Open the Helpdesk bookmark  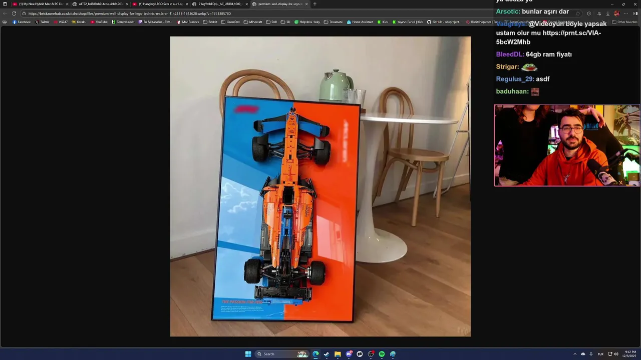click(307, 22)
